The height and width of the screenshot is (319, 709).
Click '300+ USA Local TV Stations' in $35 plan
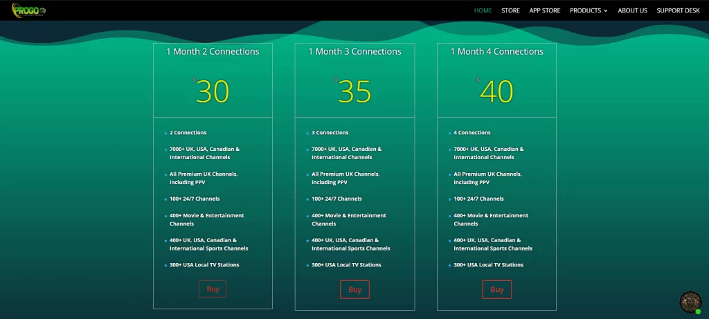point(346,265)
